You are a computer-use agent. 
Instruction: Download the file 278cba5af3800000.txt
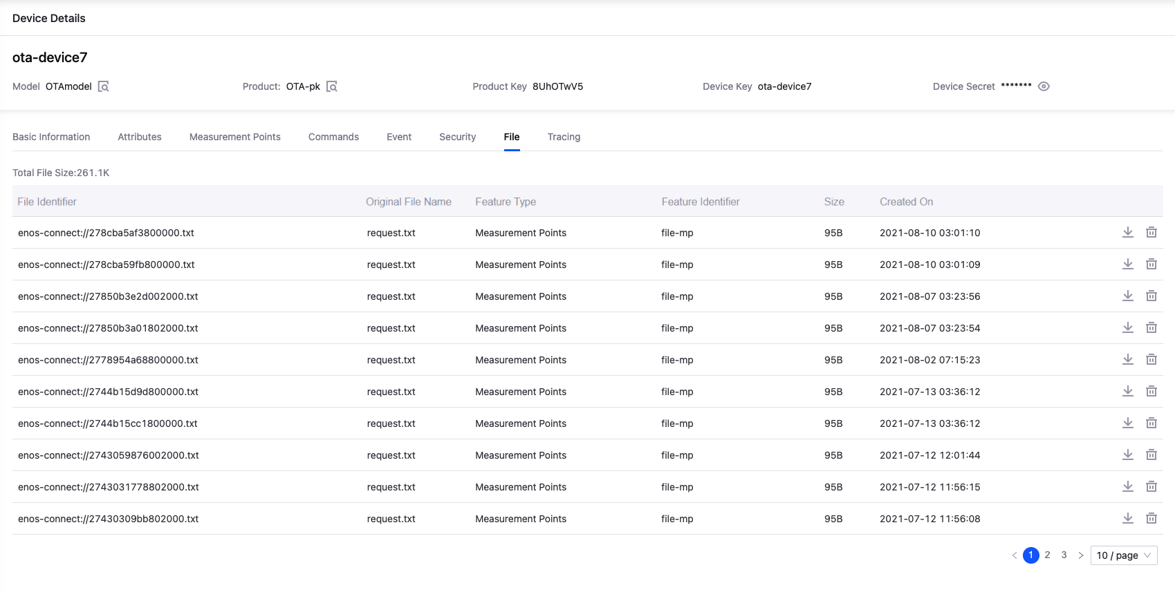click(1128, 232)
